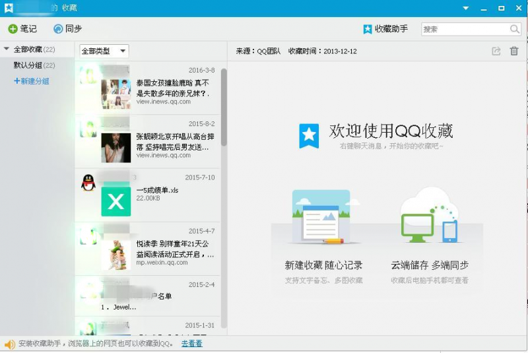
Task: Click 收藏时间：2013-12-12 text
Action: point(322,51)
